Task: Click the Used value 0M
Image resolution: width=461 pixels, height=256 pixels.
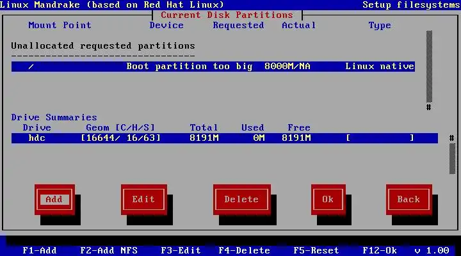Action: [259, 138]
